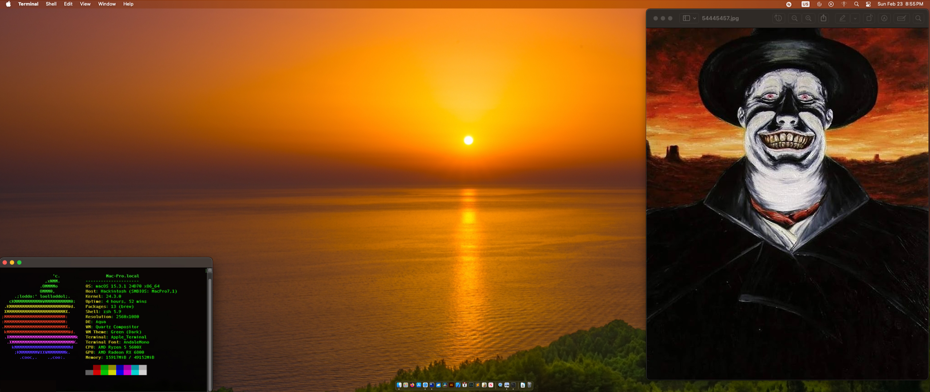Open the Wi-Fi status menu
This screenshot has width=930, height=392.
click(x=844, y=4)
